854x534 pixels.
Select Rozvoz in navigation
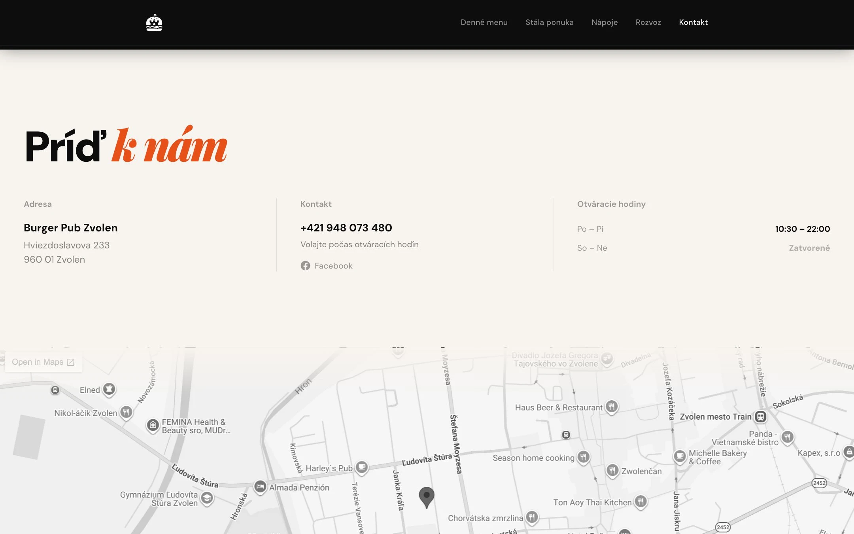click(648, 23)
